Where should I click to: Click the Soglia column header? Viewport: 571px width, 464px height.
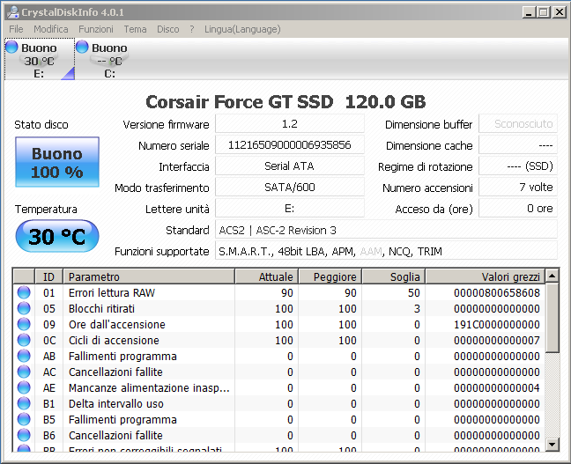click(394, 276)
